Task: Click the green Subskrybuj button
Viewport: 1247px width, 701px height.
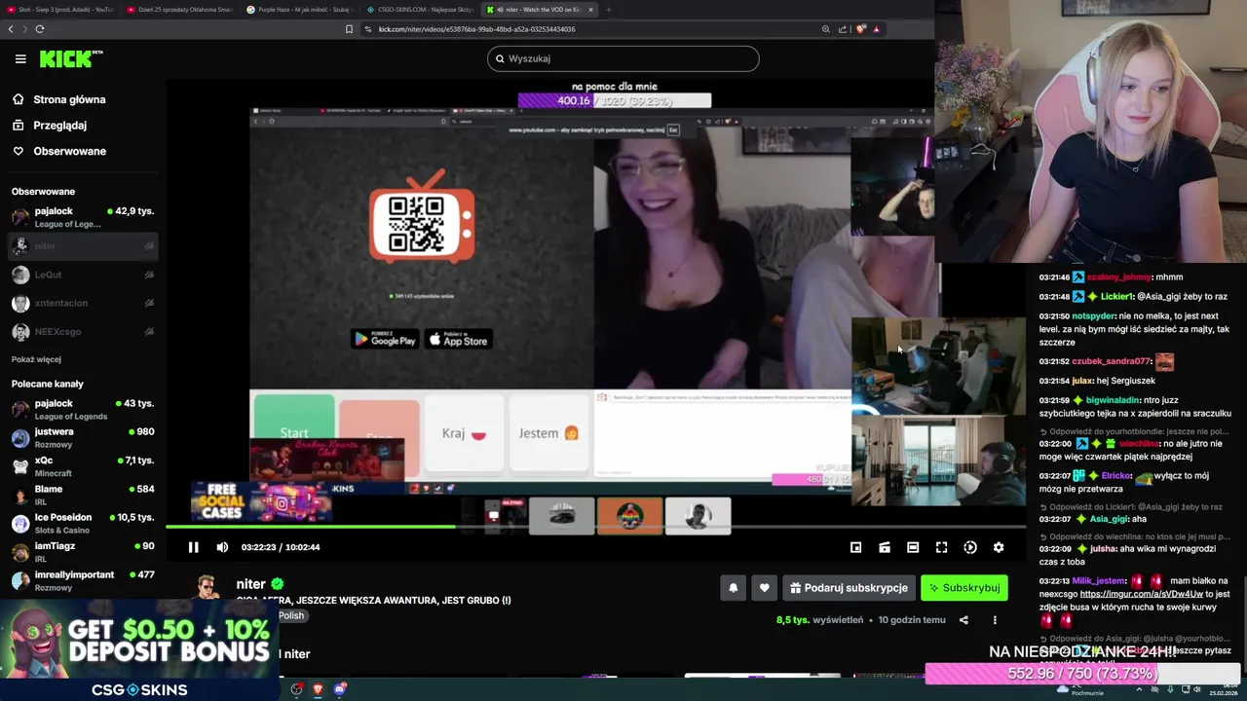Action: pyautogui.click(x=964, y=588)
